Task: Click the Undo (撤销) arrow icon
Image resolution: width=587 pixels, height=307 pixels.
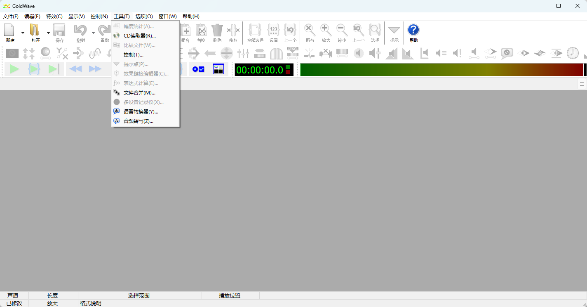Action: pos(81,31)
